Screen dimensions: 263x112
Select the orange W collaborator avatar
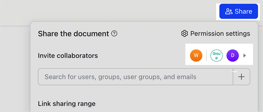(196, 55)
